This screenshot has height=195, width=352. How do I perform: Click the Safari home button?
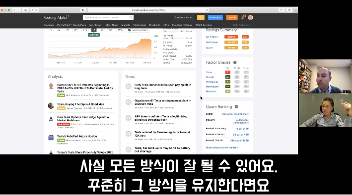[x=25, y=10]
